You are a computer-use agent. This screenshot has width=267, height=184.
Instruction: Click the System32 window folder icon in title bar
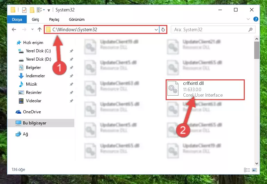point(13,10)
